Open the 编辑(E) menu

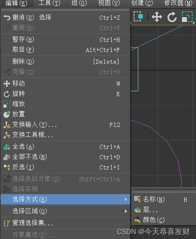pyautogui.click(x=16, y=3)
